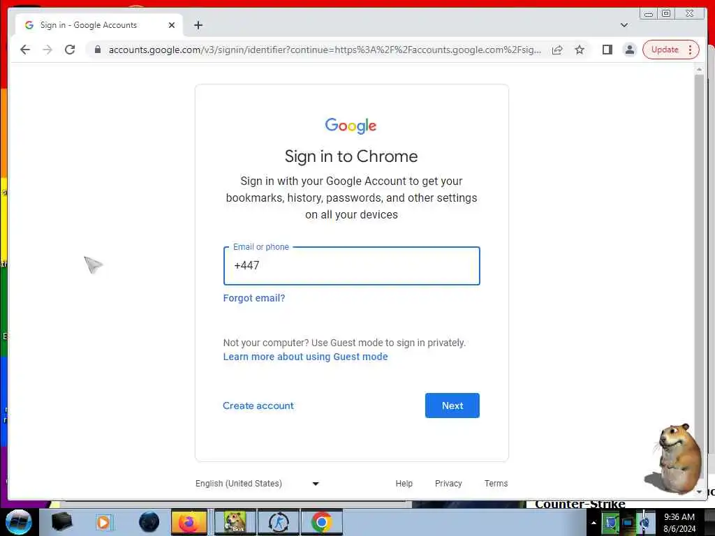The width and height of the screenshot is (715, 536).
Task: Open the share page icon in the address bar
Action: [557, 50]
